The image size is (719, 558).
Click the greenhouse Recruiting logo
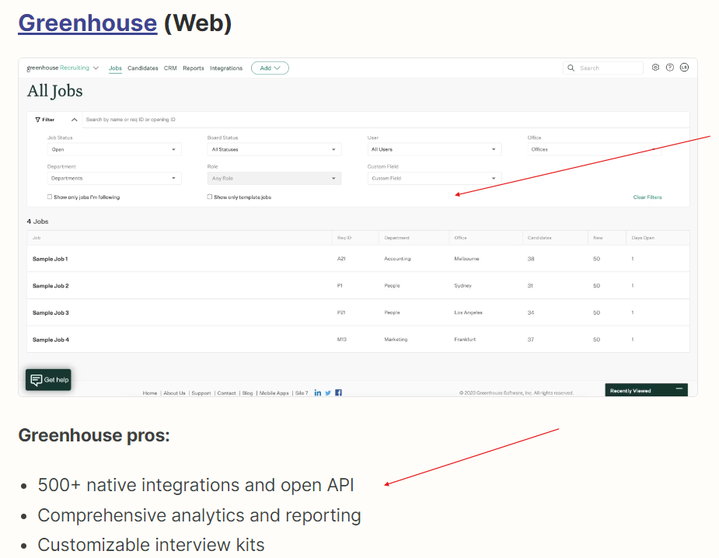[x=58, y=68]
